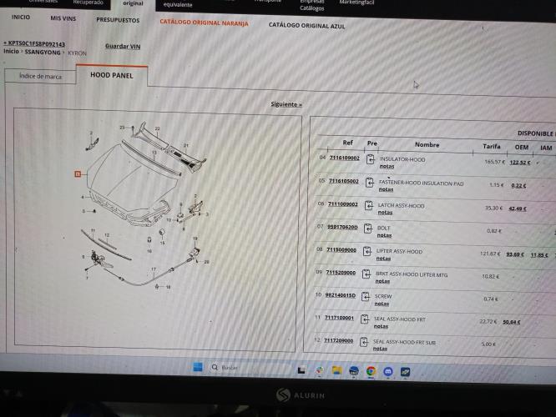Viewport: 556px width, 417px height.
Task: Click the Nombre column header
Action: click(x=427, y=144)
